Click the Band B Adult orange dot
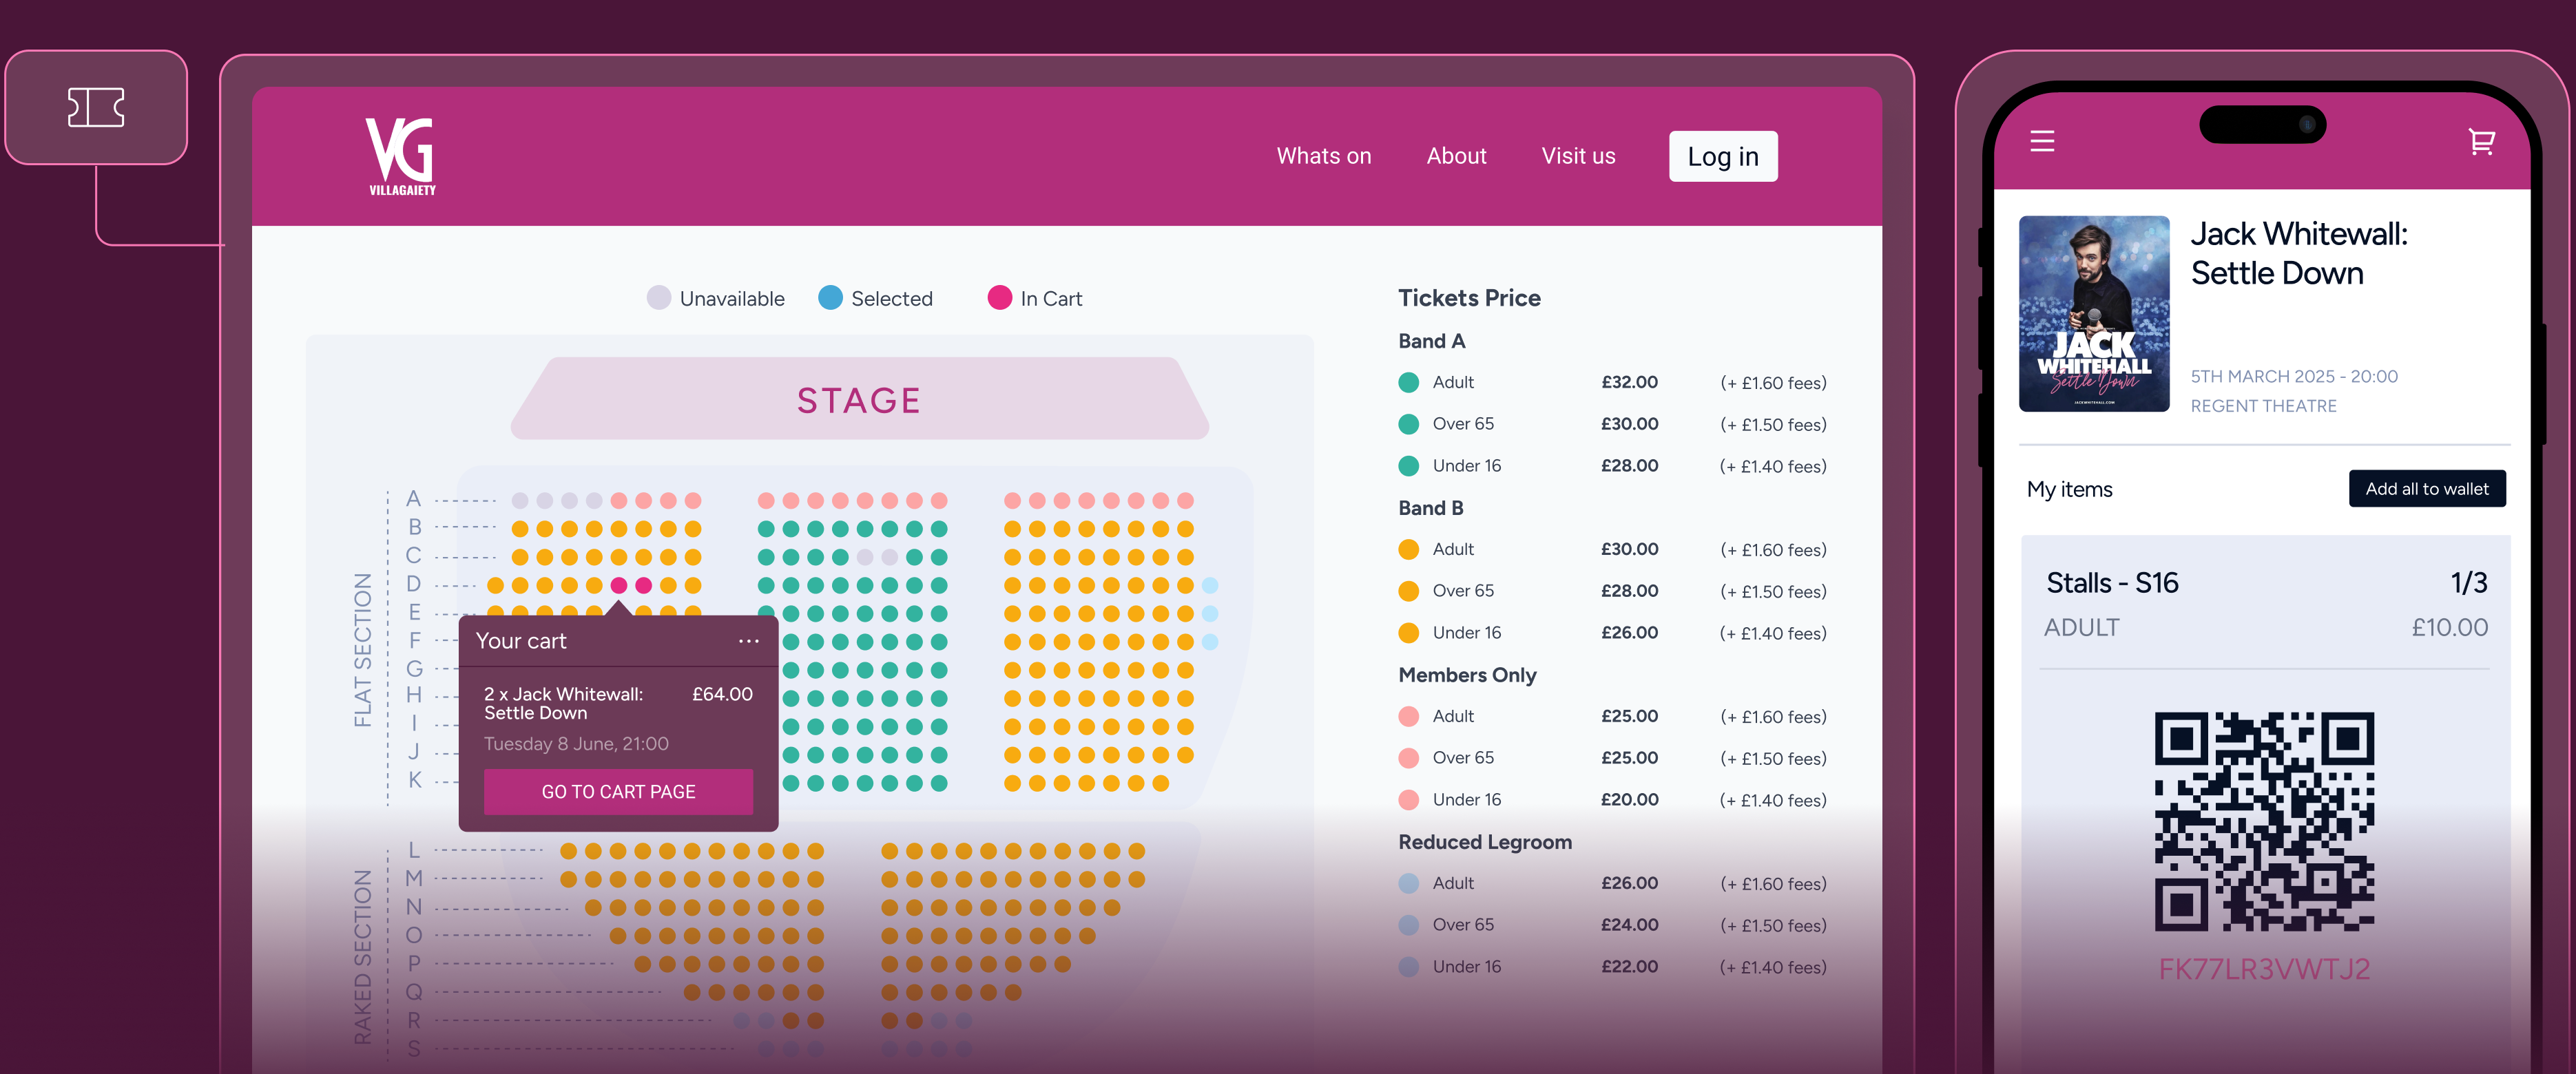This screenshot has width=2576, height=1074. point(1408,549)
